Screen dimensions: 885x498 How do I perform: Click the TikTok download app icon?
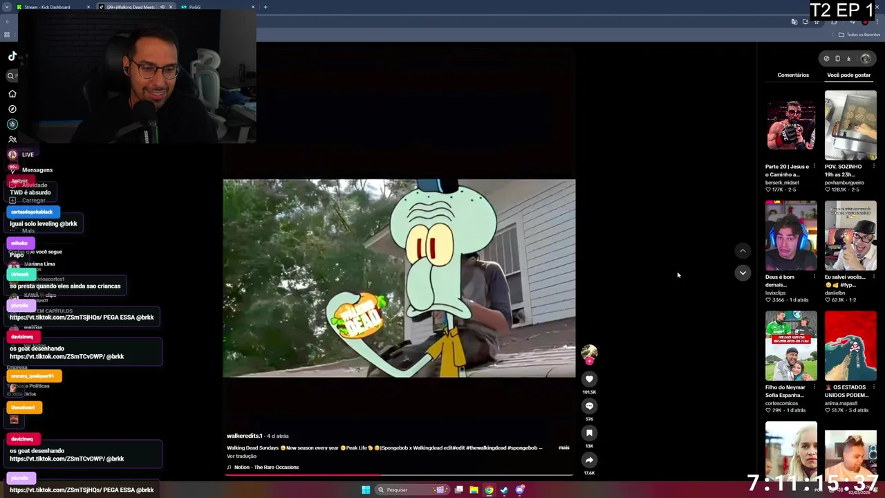[x=848, y=59]
